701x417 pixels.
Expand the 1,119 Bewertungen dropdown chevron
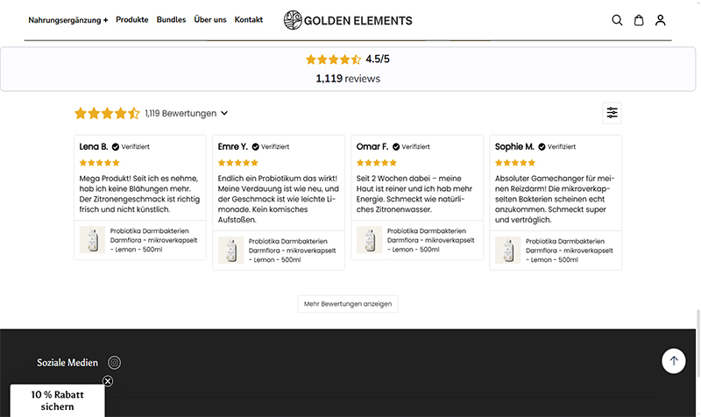(224, 113)
